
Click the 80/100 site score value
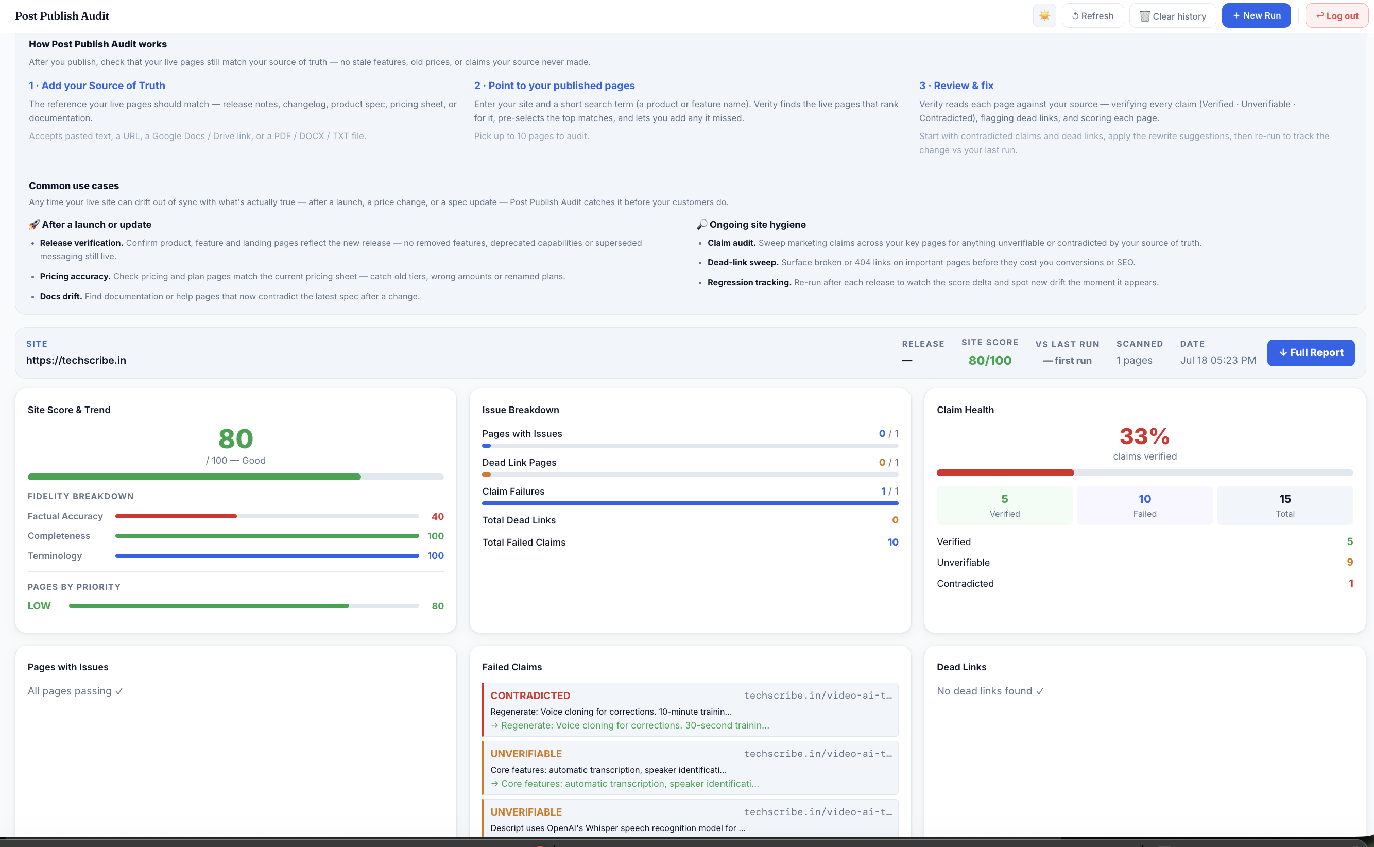pos(990,360)
